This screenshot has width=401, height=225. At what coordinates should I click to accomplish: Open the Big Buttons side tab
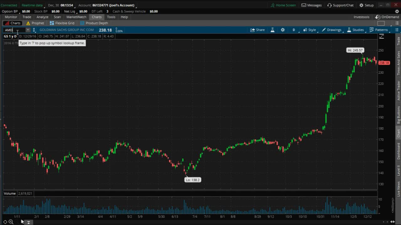tap(398, 114)
